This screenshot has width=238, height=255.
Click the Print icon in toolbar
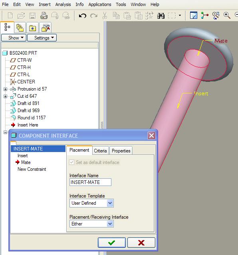point(44,16)
